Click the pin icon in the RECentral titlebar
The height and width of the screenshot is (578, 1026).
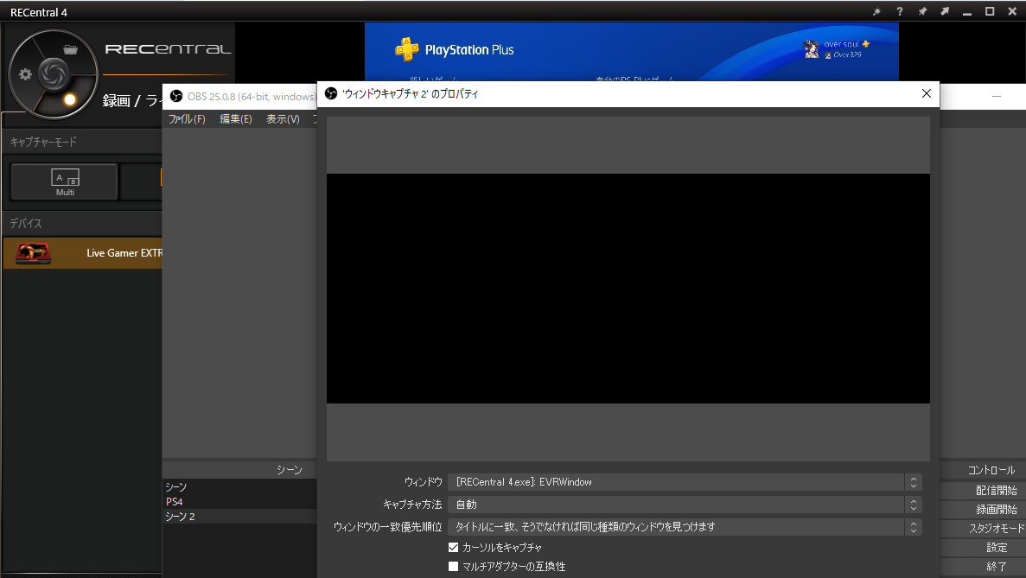[922, 11]
